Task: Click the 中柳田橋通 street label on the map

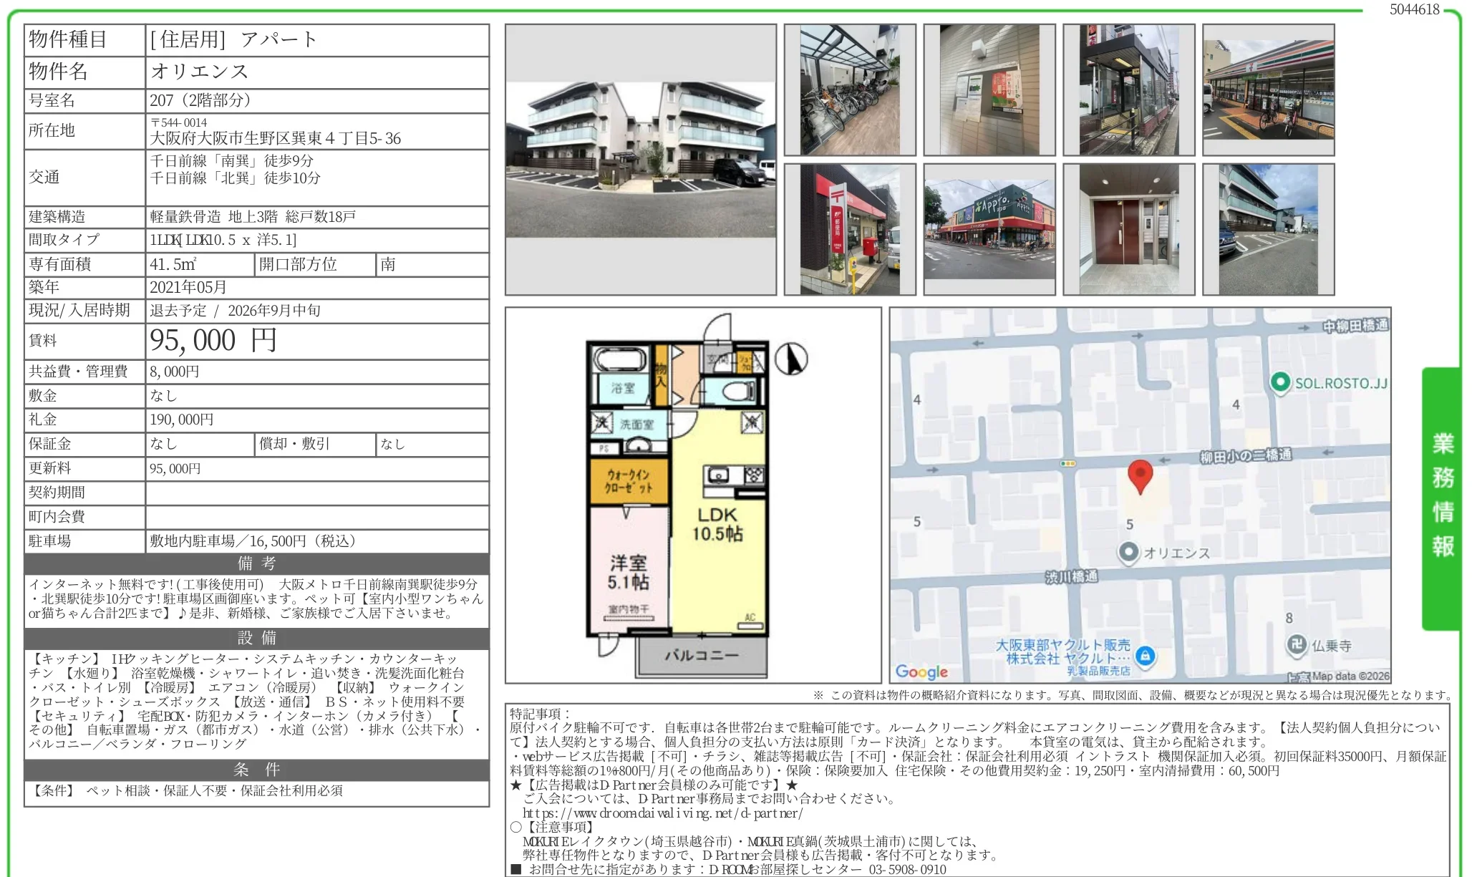Action: (1355, 326)
